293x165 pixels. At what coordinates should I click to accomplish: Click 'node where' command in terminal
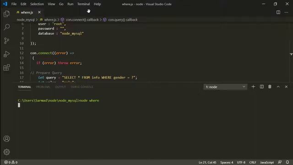(90, 101)
